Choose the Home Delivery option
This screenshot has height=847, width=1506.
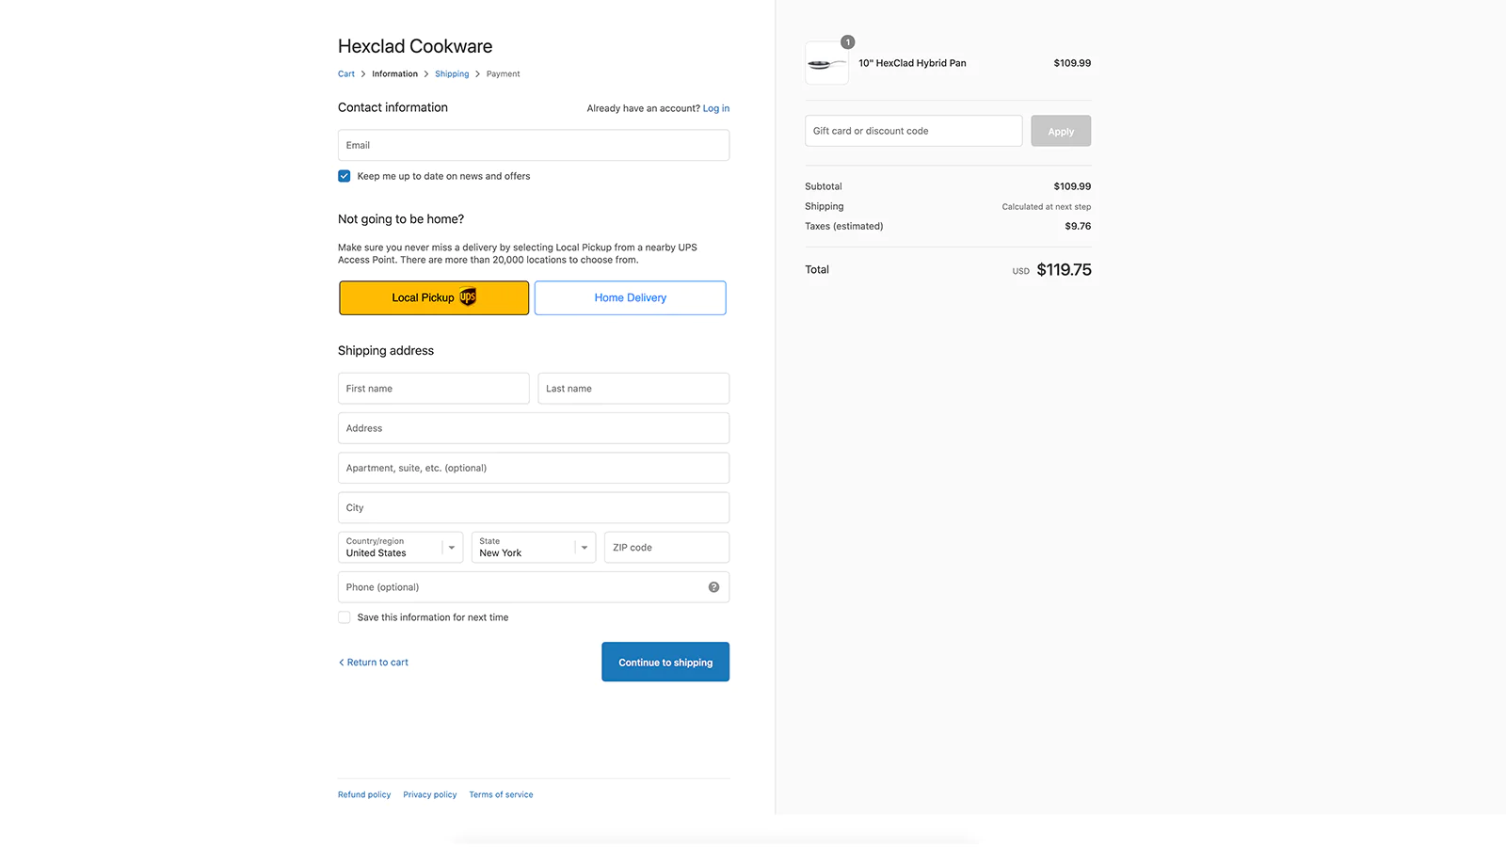coord(630,298)
